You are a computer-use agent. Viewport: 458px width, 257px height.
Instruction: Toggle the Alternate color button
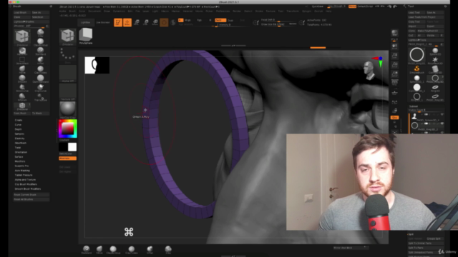pyautogui.click(x=67, y=158)
